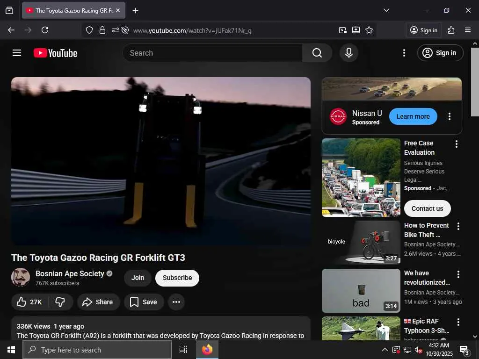Open the muted volume tray icon
The height and width of the screenshot is (359, 479).
coord(418,350)
